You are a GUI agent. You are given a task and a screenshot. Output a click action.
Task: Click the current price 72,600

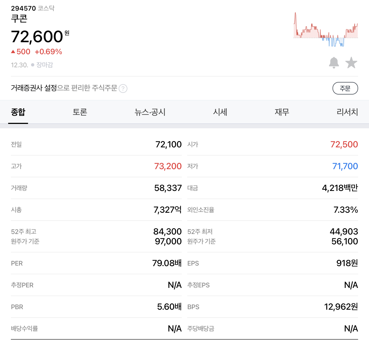point(37,36)
